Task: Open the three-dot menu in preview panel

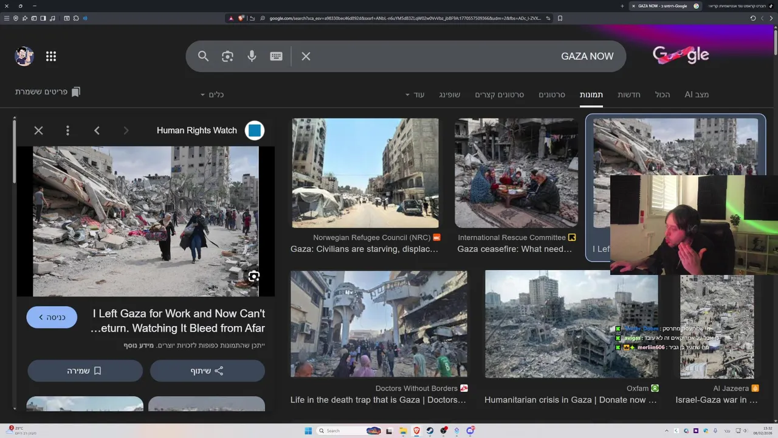Action: pos(67,130)
